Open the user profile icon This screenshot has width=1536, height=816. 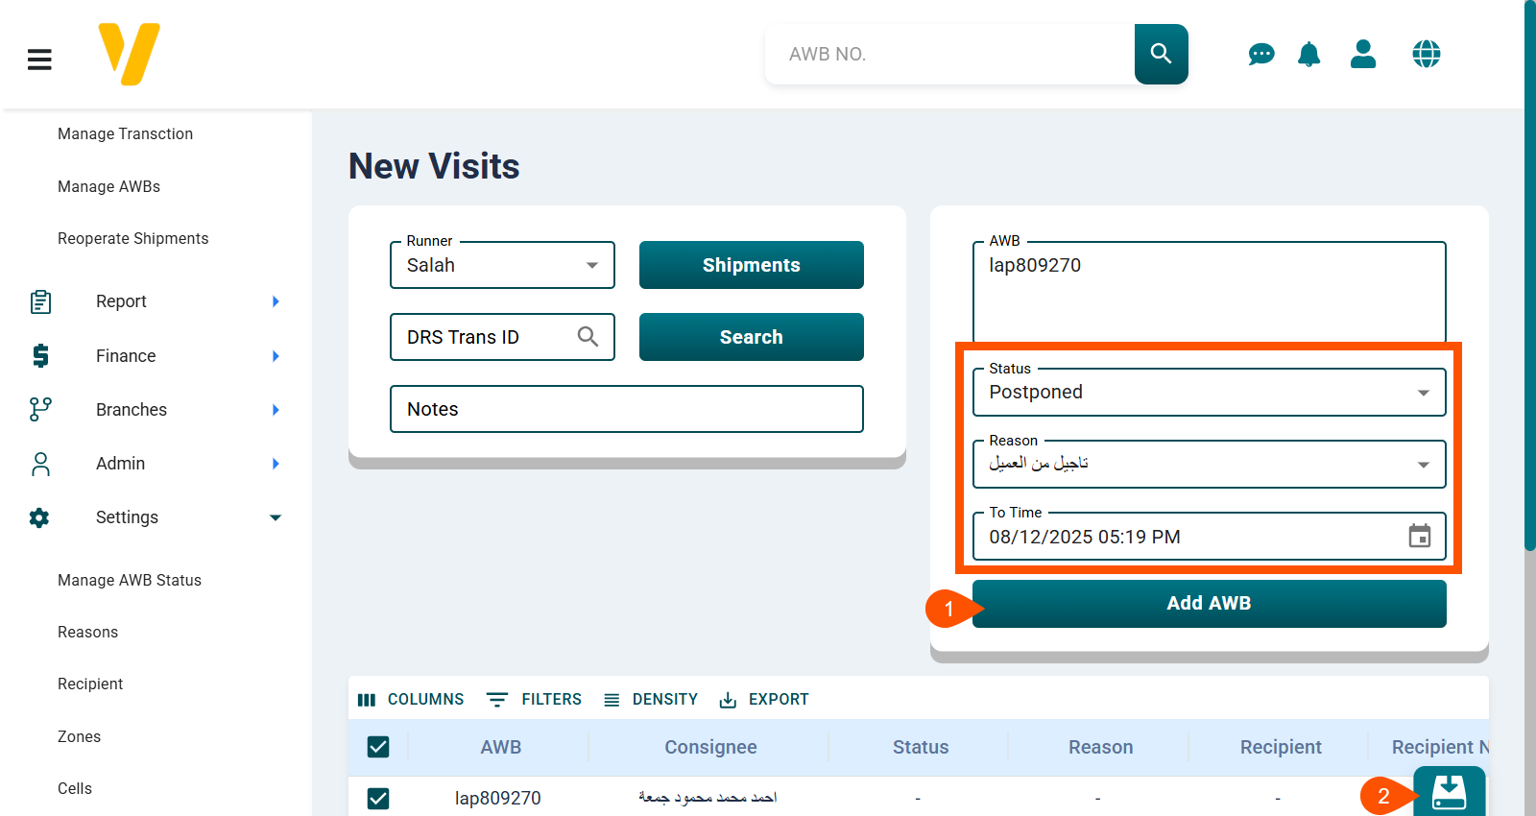[1362, 55]
